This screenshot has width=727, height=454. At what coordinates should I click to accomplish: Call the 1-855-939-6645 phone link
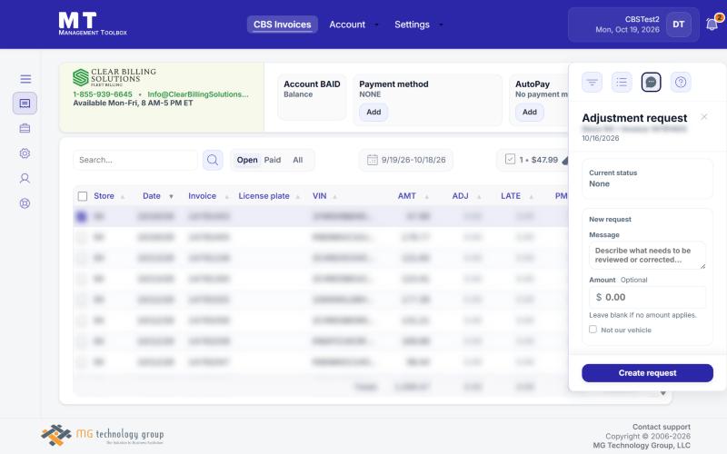(x=103, y=94)
